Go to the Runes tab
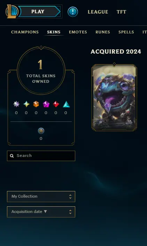 [103, 32]
